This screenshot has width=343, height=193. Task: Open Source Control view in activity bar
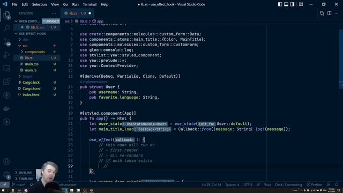point(7,42)
